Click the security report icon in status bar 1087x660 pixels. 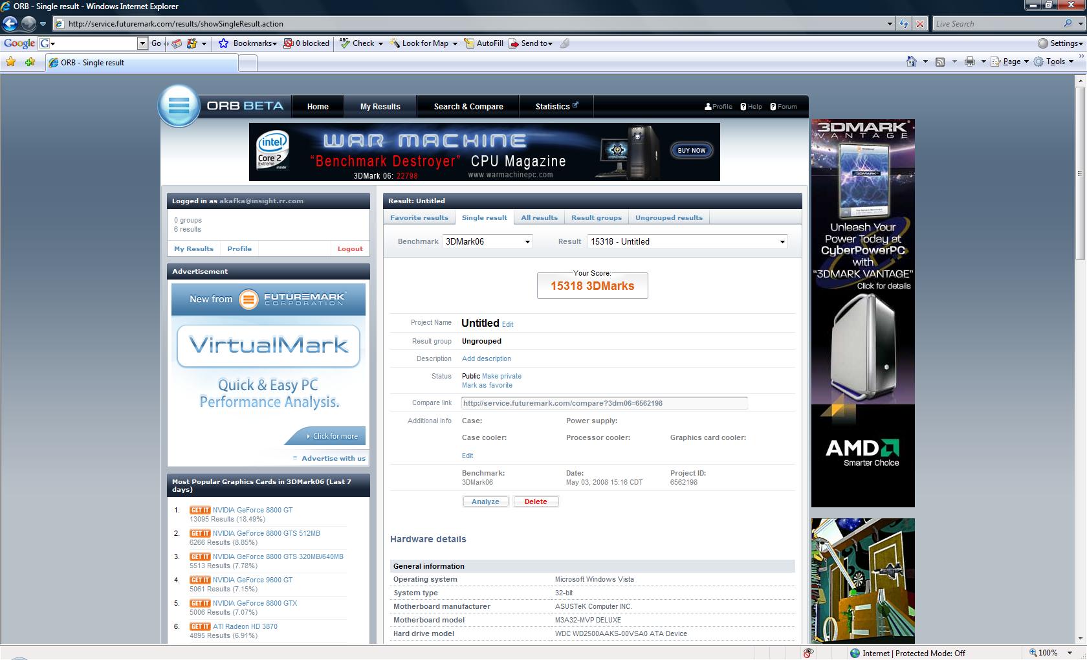(x=808, y=653)
